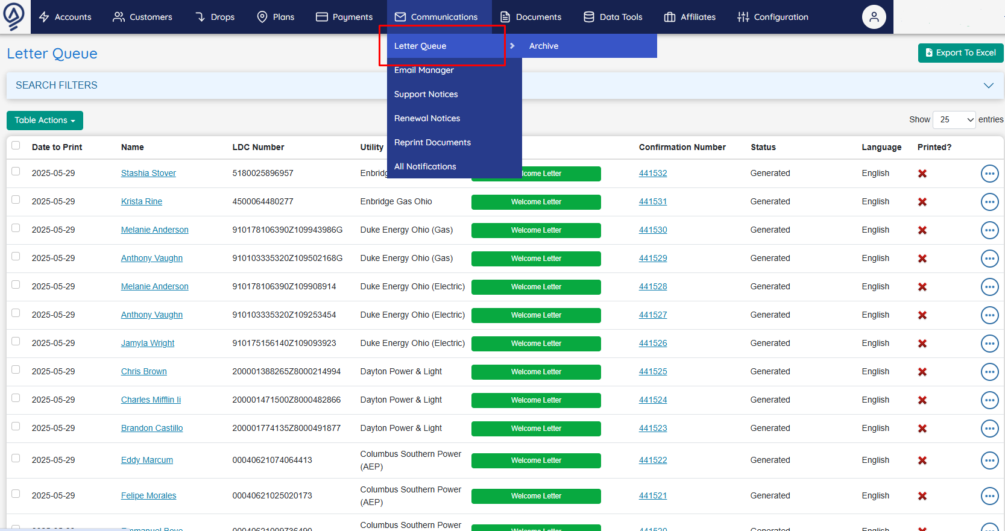Click Printed red X for confirmation 441530
This screenshot has width=1005, height=531.
922,230
